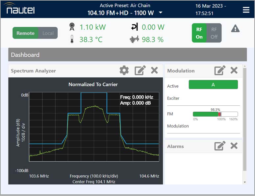Click the temperature thermometer icon

click(x=72, y=40)
